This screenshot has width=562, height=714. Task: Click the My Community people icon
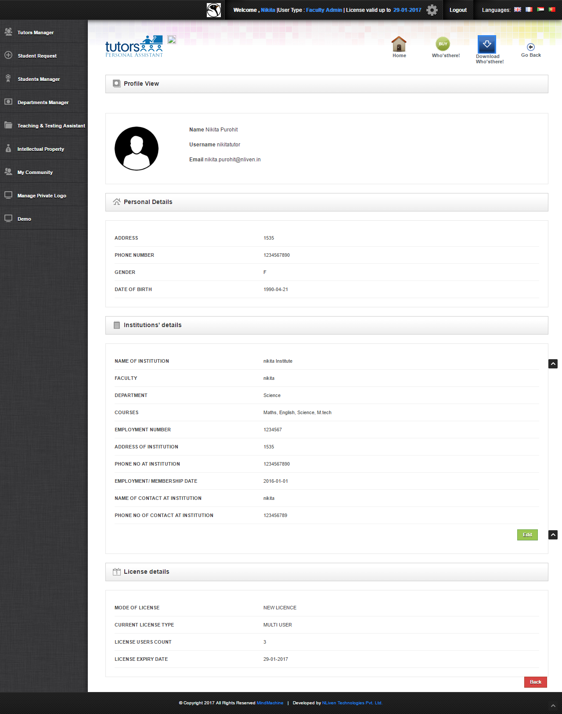[8, 171]
